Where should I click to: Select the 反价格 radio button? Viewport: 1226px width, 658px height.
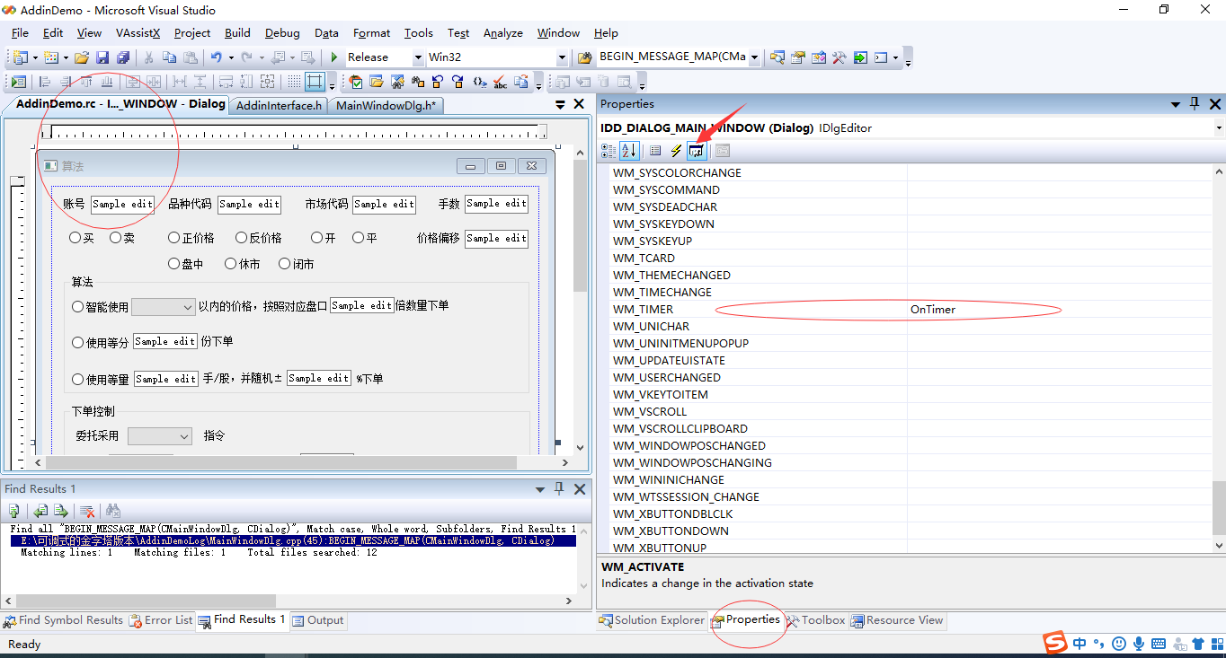(242, 238)
